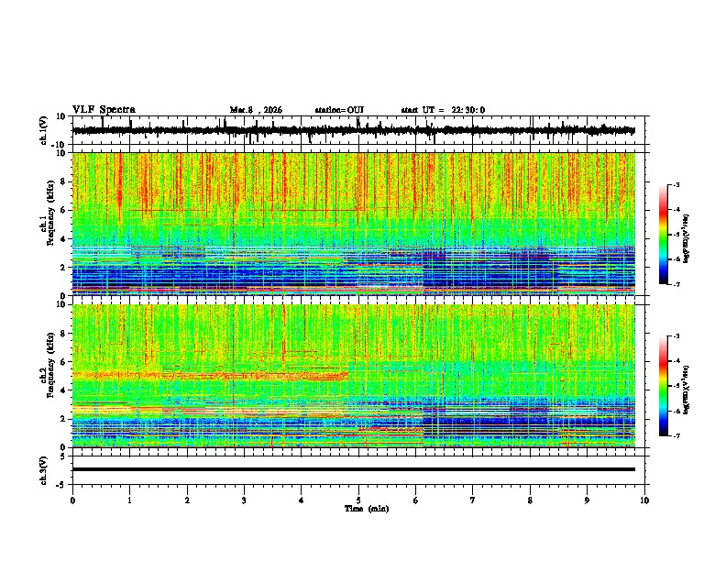The image size is (726, 561).
Task: Click time axis tick label "5"
Action: [358, 500]
